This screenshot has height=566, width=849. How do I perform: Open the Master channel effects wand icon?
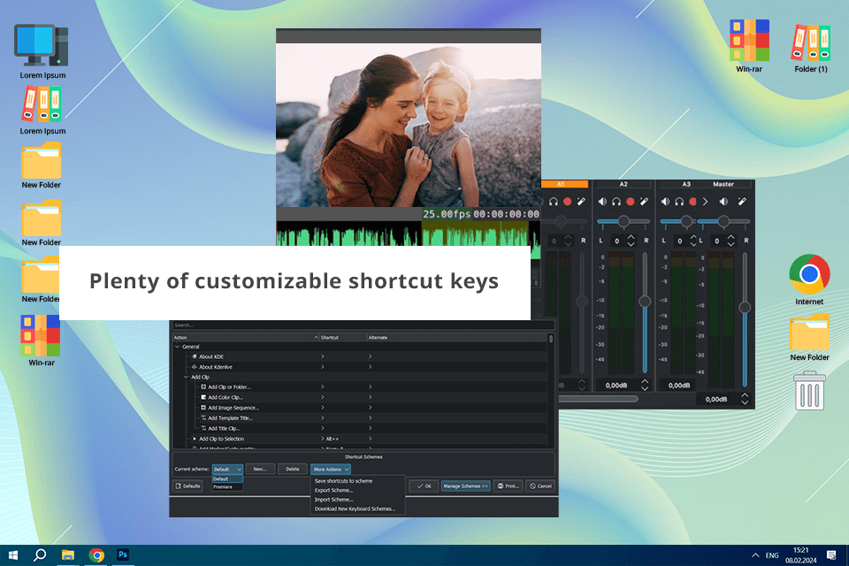tap(742, 202)
